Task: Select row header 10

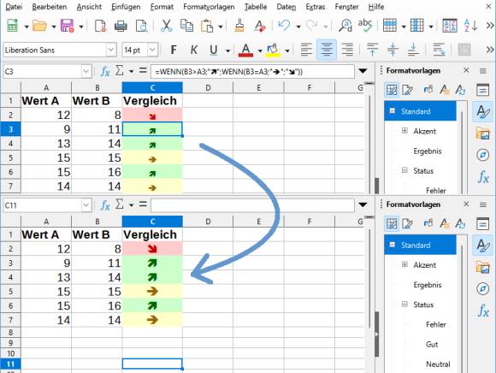Action: click(10, 353)
